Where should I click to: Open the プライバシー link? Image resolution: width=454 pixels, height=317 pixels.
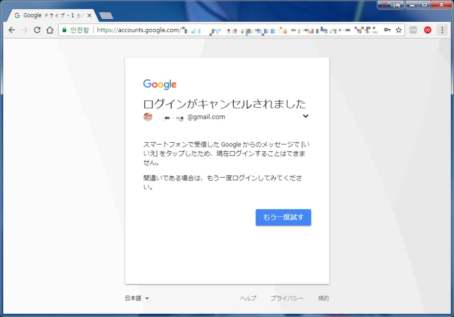pyautogui.click(x=287, y=298)
